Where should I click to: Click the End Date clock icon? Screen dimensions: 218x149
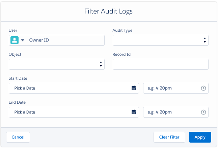click(203, 112)
